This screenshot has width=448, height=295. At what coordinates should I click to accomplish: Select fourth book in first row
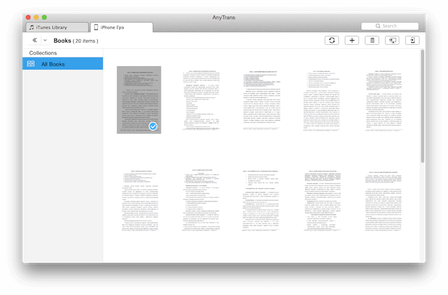point(321,101)
